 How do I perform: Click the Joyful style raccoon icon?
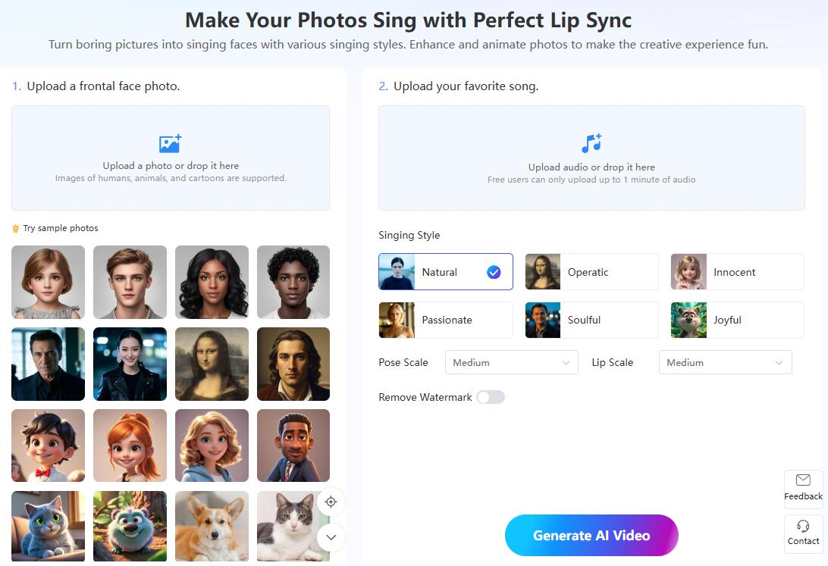click(688, 320)
